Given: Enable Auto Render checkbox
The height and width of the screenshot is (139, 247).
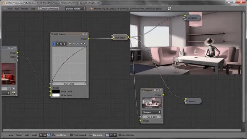Looking at the screenshot, I should [120, 135].
